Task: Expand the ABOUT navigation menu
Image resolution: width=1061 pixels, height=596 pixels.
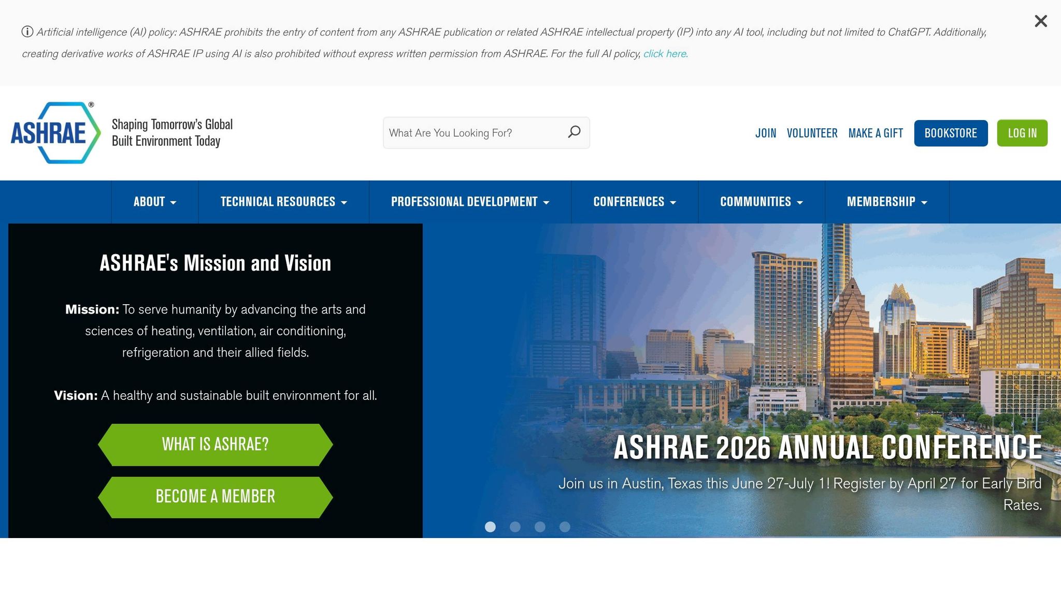Action: pyautogui.click(x=154, y=202)
